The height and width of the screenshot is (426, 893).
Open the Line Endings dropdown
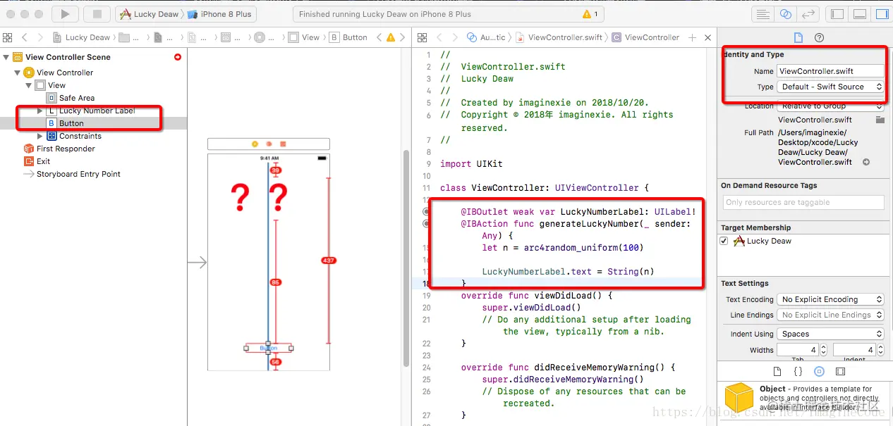click(830, 315)
